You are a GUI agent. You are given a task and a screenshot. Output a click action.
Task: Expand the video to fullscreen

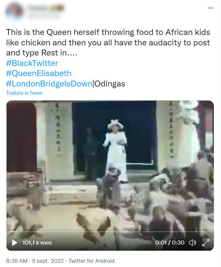206,243
